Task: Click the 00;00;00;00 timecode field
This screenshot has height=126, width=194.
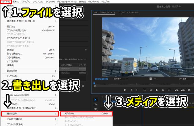Action: 102,79
